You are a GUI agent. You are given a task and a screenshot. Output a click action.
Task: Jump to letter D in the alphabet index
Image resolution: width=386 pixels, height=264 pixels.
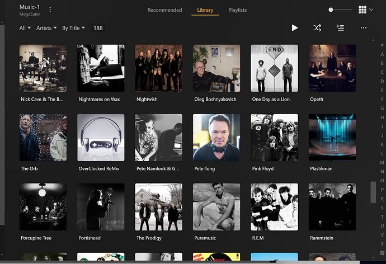click(382, 81)
